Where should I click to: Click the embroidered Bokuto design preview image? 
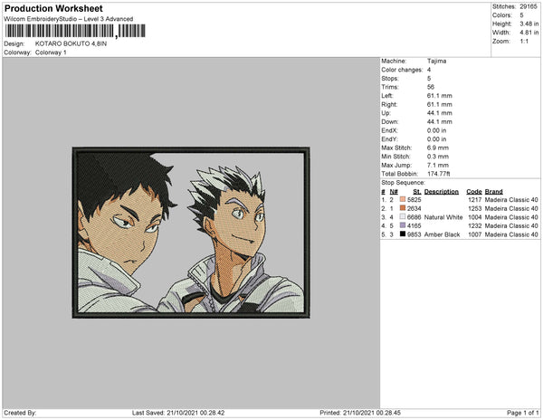[x=191, y=233]
